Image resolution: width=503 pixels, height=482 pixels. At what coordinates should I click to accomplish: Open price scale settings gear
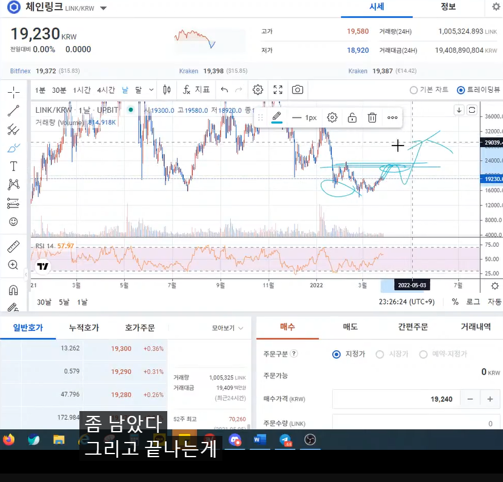click(x=495, y=286)
